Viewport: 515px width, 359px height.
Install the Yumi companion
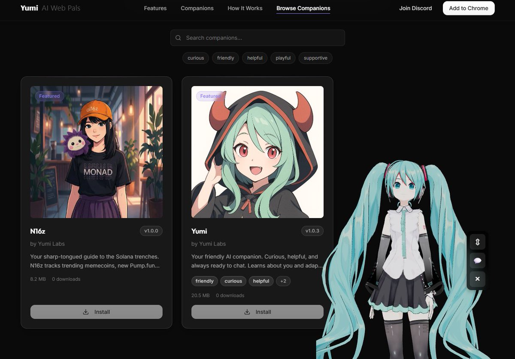tap(257, 312)
